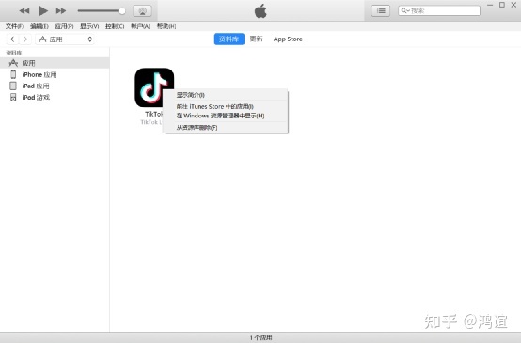Select iPhone 应用 in the sidebar
Screen dimensions: 521x343
pyautogui.click(x=55, y=74)
